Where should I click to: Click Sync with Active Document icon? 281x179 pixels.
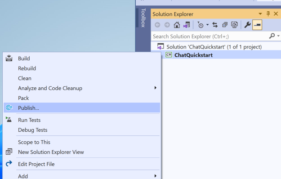click(215, 25)
